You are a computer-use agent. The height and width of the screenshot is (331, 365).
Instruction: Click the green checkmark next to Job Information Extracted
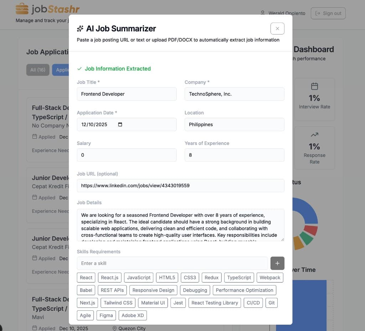pos(79,69)
